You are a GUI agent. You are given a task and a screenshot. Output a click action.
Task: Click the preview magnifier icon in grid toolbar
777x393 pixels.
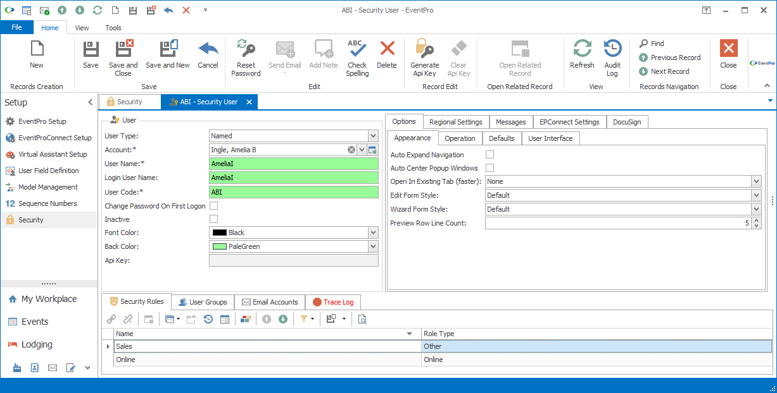pos(362,319)
